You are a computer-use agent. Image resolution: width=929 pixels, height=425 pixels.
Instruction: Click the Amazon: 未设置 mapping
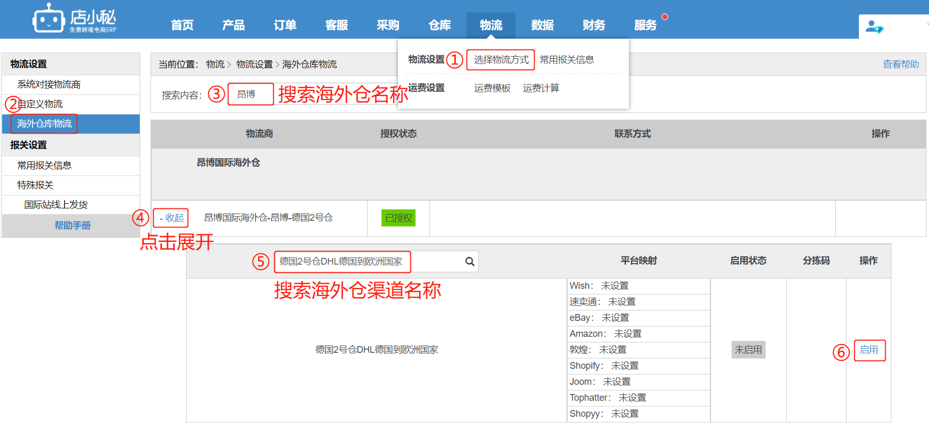point(605,334)
